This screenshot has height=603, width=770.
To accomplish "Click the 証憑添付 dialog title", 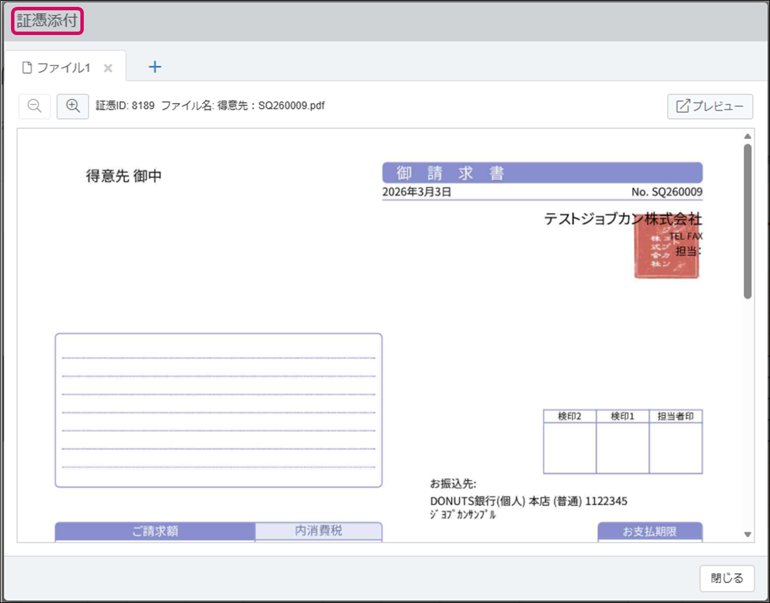I will (x=47, y=20).
